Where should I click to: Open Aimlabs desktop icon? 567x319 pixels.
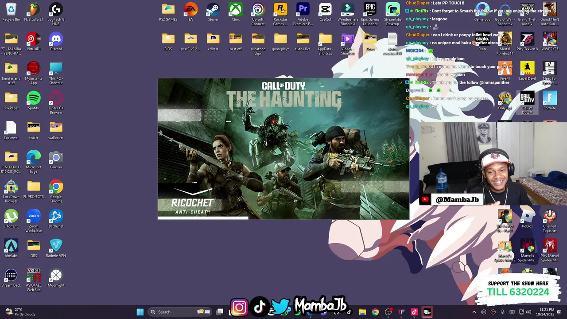point(11,248)
